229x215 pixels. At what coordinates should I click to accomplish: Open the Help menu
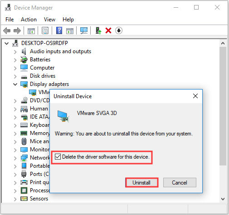tap(68, 20)
